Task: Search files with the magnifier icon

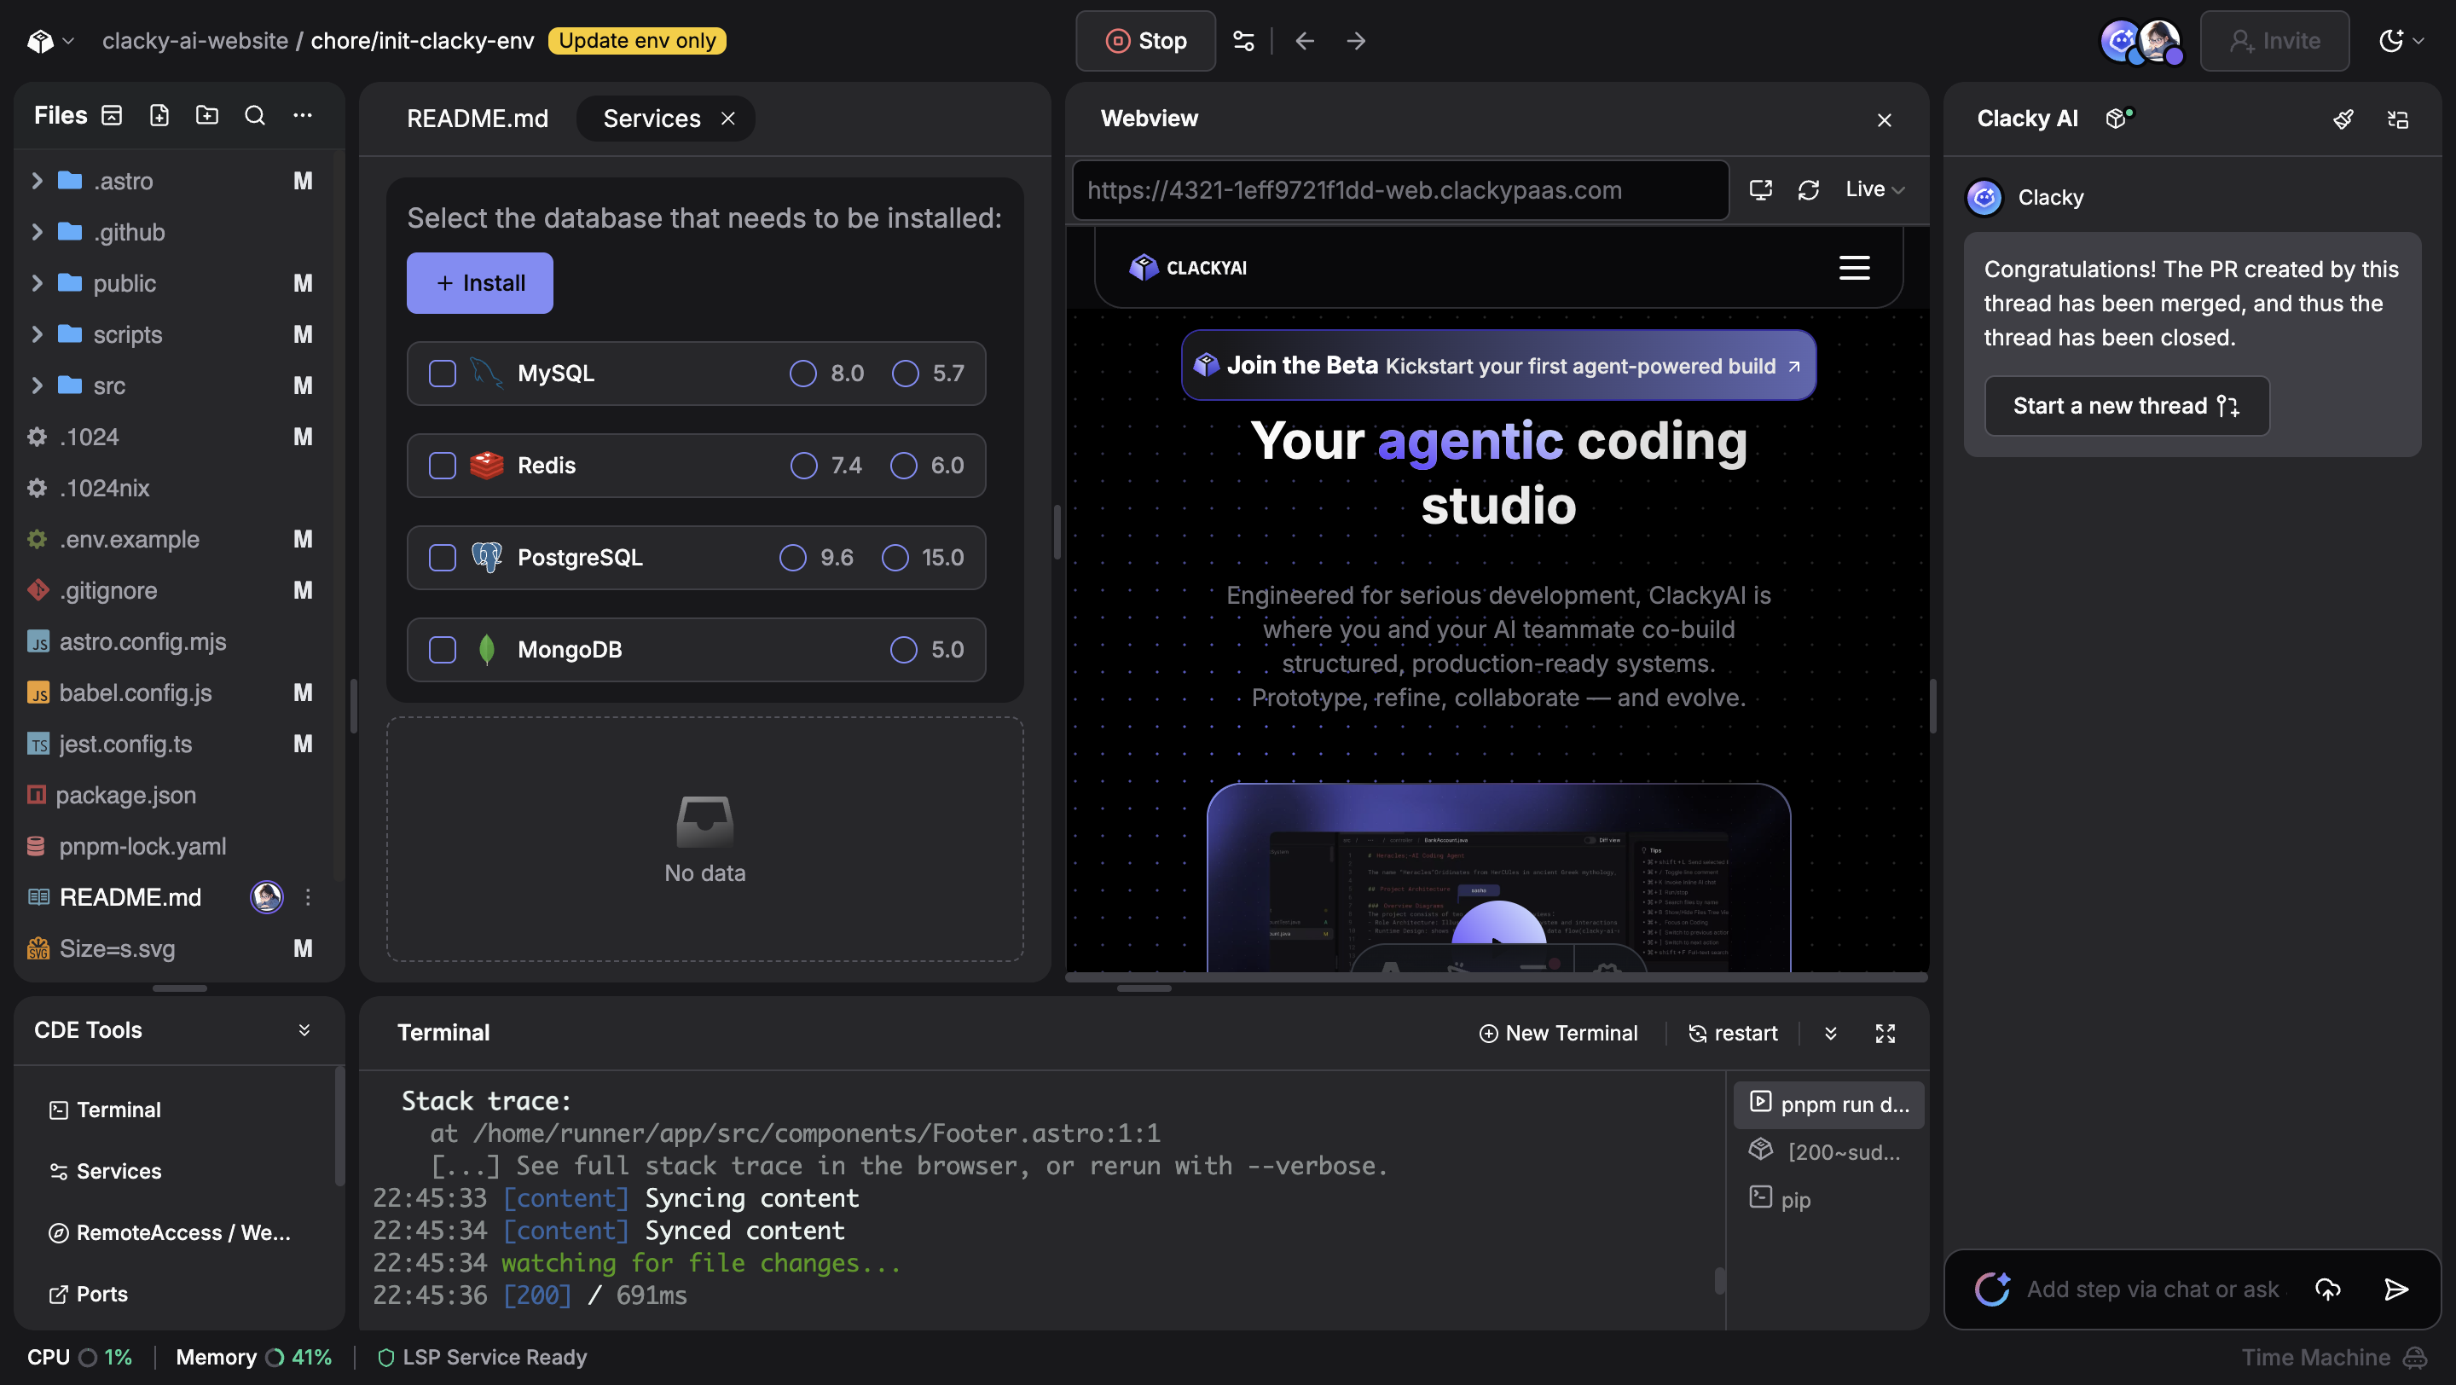Action: pyautogui.click(x=255, y=115)
